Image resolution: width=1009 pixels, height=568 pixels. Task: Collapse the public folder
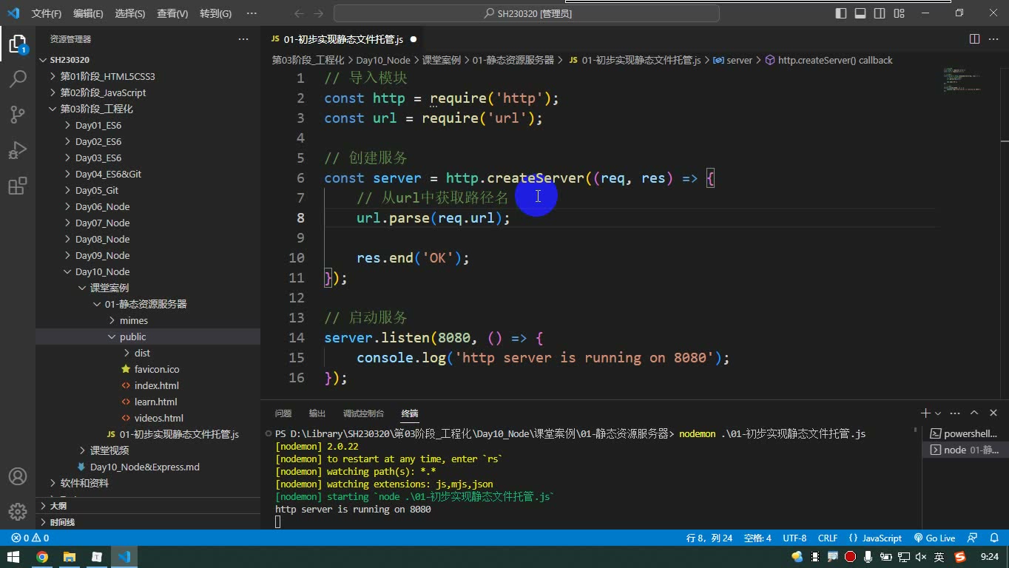(148, 337)
